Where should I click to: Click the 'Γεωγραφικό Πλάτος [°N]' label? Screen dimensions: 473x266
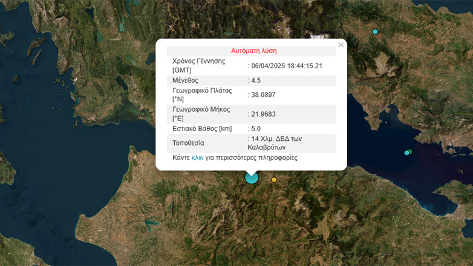click(x=202, y=95)
